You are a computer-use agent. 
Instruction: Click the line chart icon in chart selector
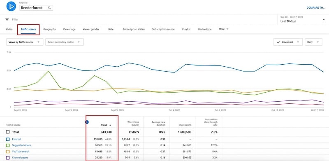click(x=278, y=42)
